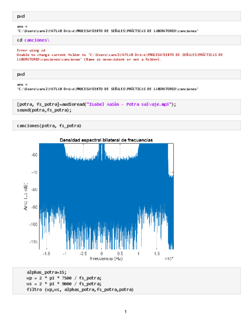Image resolution: width=252 pixels, height=326 pixels.
Task: Click the vertical amplitude (dB) axis label
Action: pyautogui.click(x=26, y=196)
